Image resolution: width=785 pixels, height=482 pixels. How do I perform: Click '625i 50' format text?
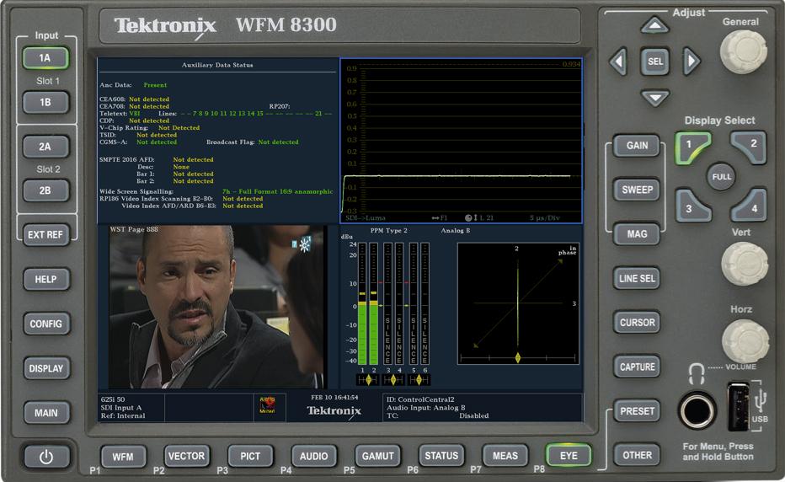tap(113, 399)
